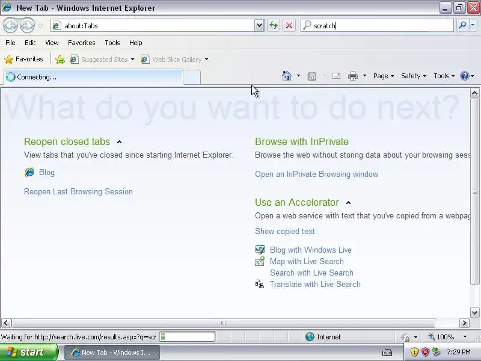Open the Tools command bar menu

[x=444, y=76]
